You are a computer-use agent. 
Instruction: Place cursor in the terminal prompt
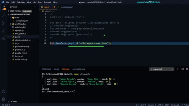tap(74, 92)
